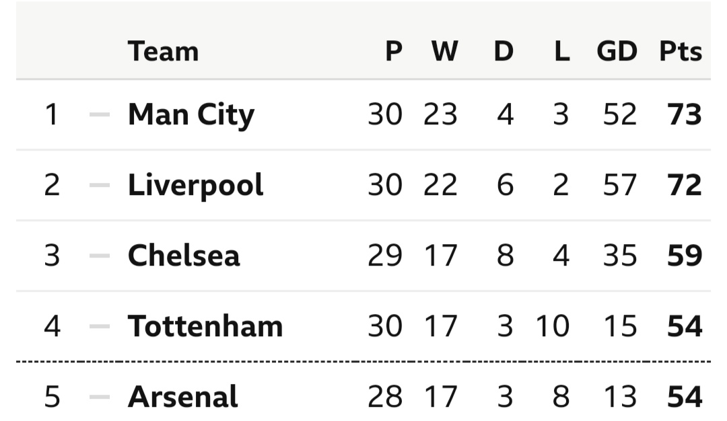This screenshot has height=421, width=727.
Task: Open the Arsenal team link
Action: [x=182, y=397]
